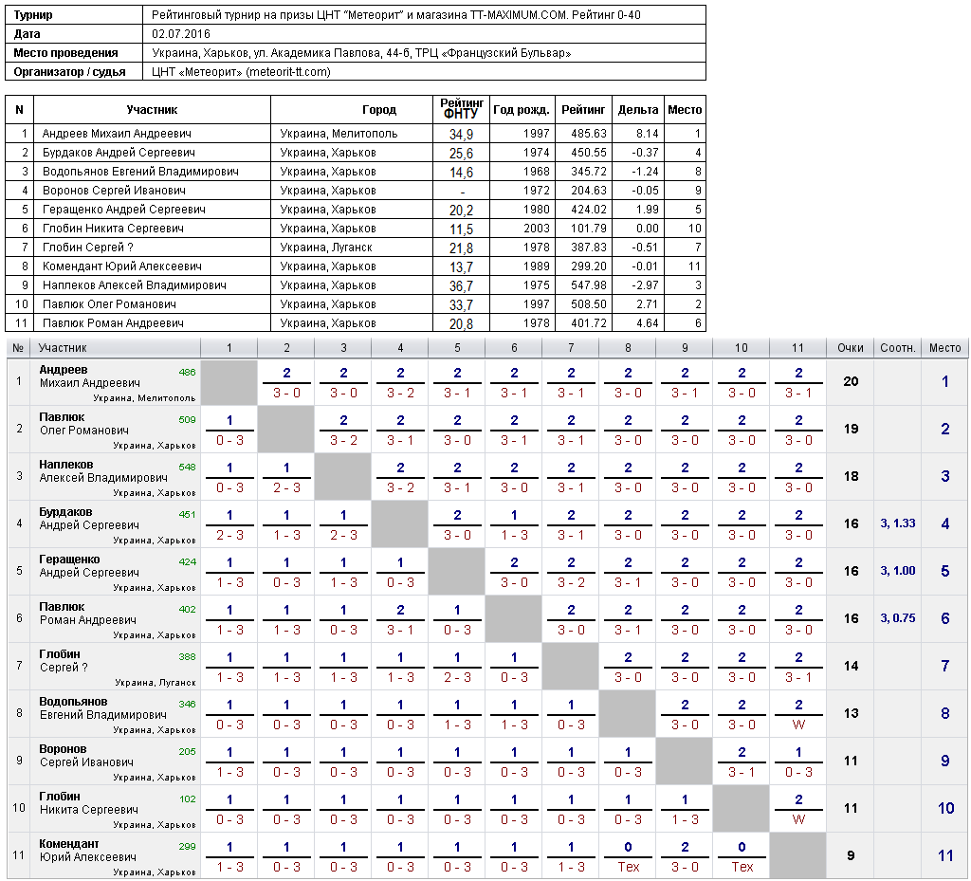Click the date value 02.07.2016
Screen dimensions: 971x881
click(x=181, y=34)
